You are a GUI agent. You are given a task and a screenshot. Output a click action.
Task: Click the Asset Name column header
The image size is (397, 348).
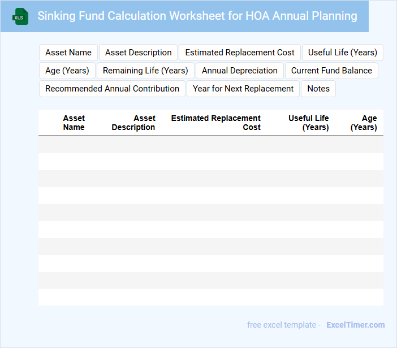point(74,123)
